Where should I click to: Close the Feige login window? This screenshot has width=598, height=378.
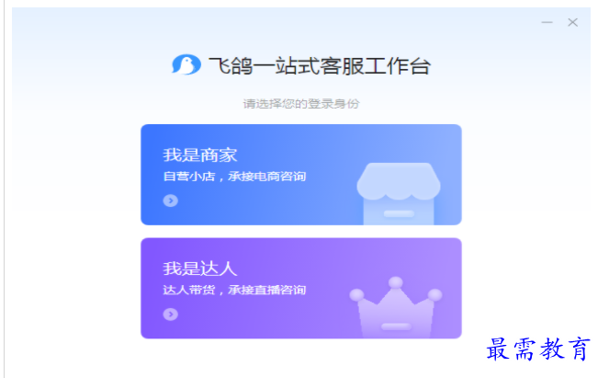click(572, 22)
